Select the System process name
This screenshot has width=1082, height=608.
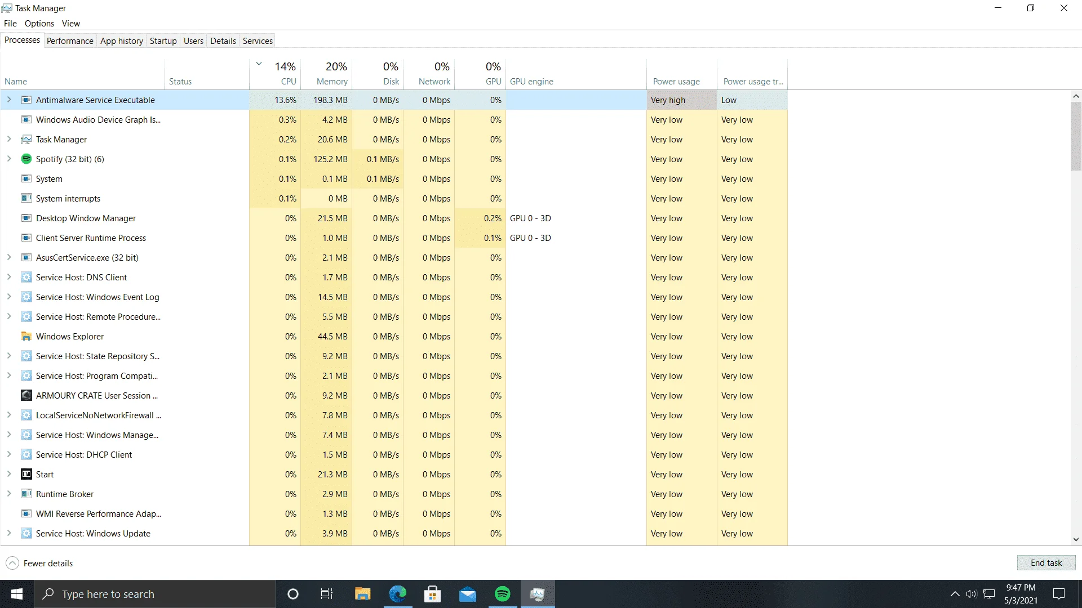click(49, 179)
